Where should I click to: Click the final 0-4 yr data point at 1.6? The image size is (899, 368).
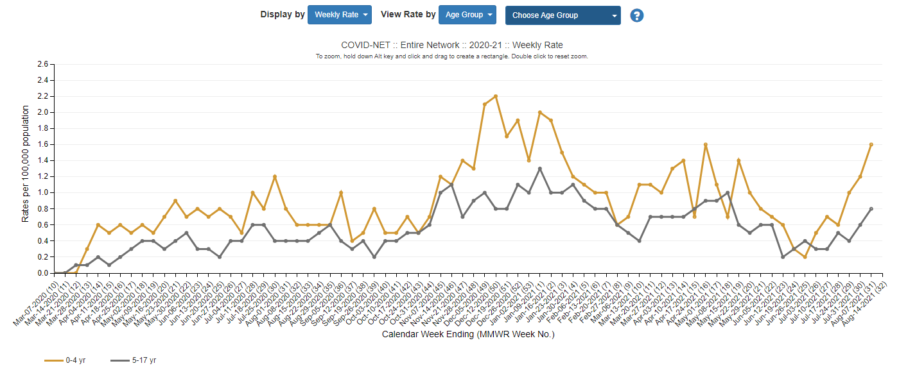click(871, 144)
